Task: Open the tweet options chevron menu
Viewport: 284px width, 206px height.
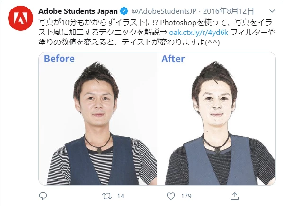Action: (x=272, y=11)
